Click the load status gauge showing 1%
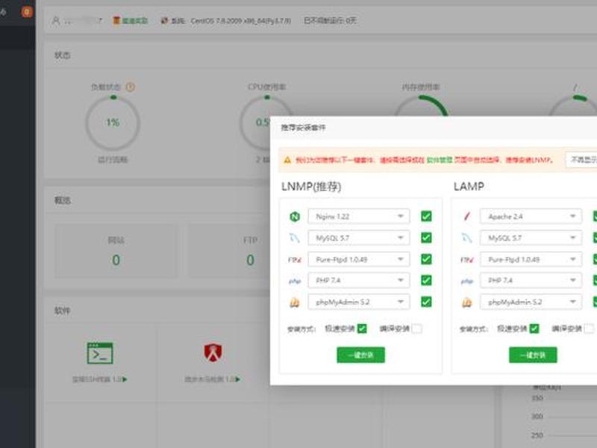 113,122
